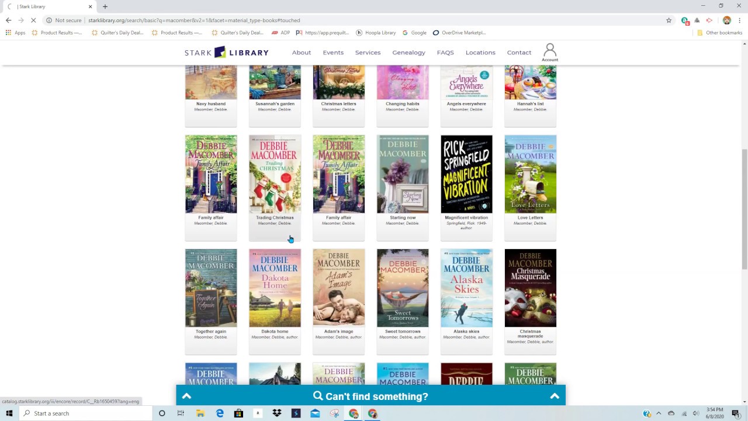This screenshot has height=421, width=748.
Task: Open Trading Christmas book cover
Action: [x=275, y=174]
